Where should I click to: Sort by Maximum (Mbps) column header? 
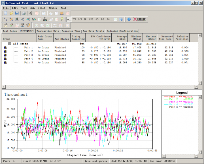pos(150,38)
